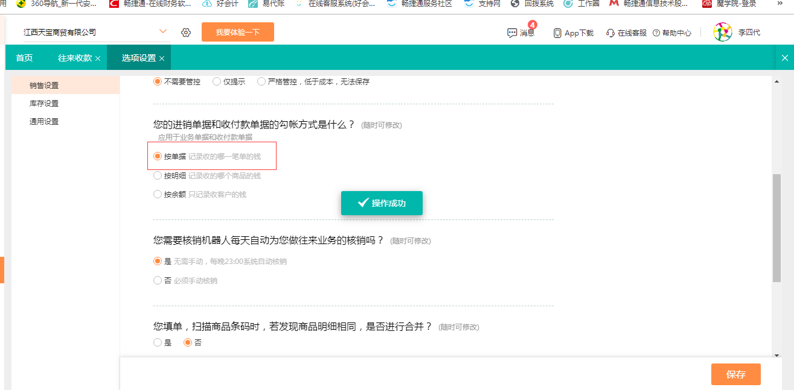The image size is (794, 390).
Task: Open 回拨系统 bookmark
Action: point(532,4)
